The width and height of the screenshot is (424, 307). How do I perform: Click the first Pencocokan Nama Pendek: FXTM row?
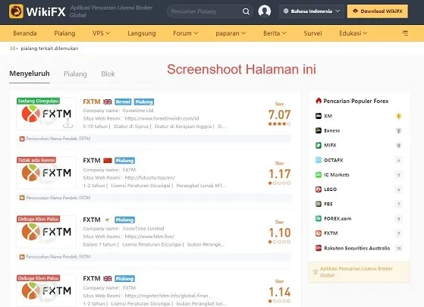154,139
